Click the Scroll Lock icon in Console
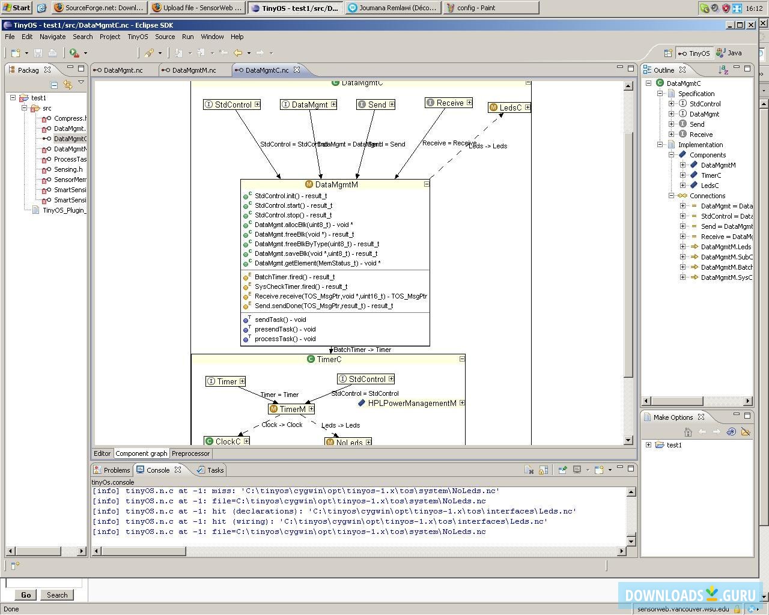This screenshot has height=615, width=769. 543,470
